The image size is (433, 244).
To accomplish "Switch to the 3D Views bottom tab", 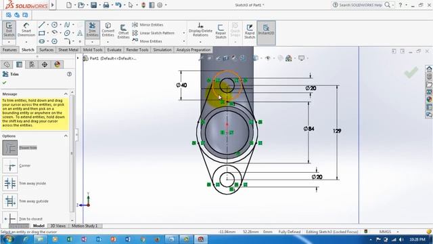I will tap(58, 226).
